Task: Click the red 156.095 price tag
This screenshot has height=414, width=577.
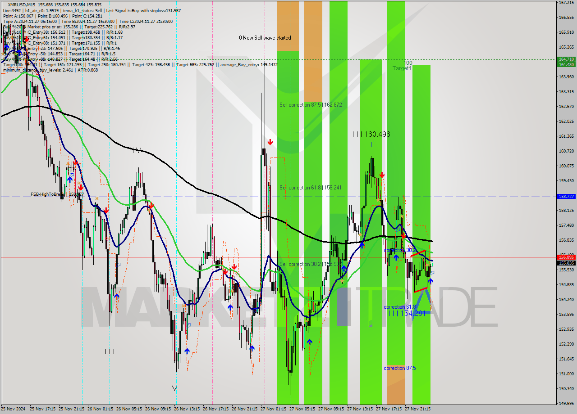Action: (x=566, y=257)
